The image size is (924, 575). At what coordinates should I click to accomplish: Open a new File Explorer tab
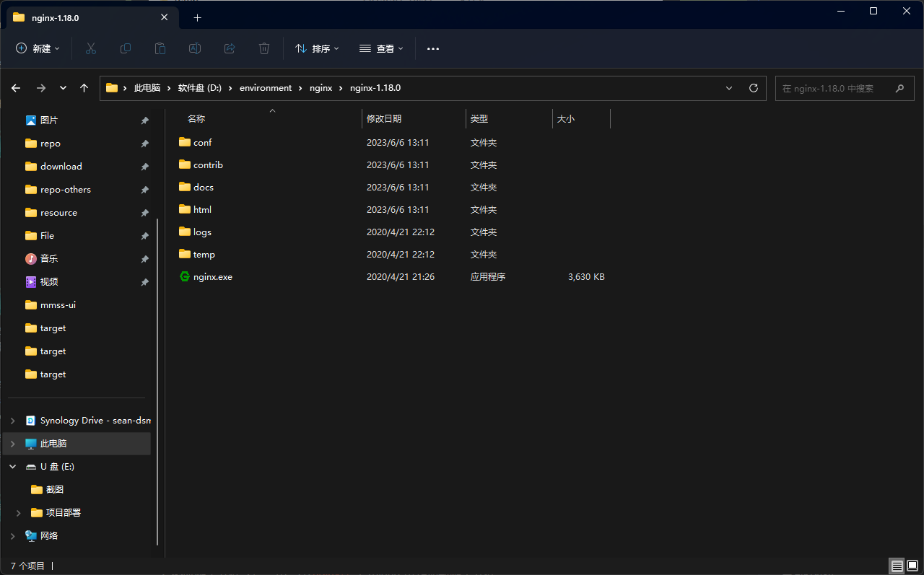pyautogui.click(x=197, y=17)
